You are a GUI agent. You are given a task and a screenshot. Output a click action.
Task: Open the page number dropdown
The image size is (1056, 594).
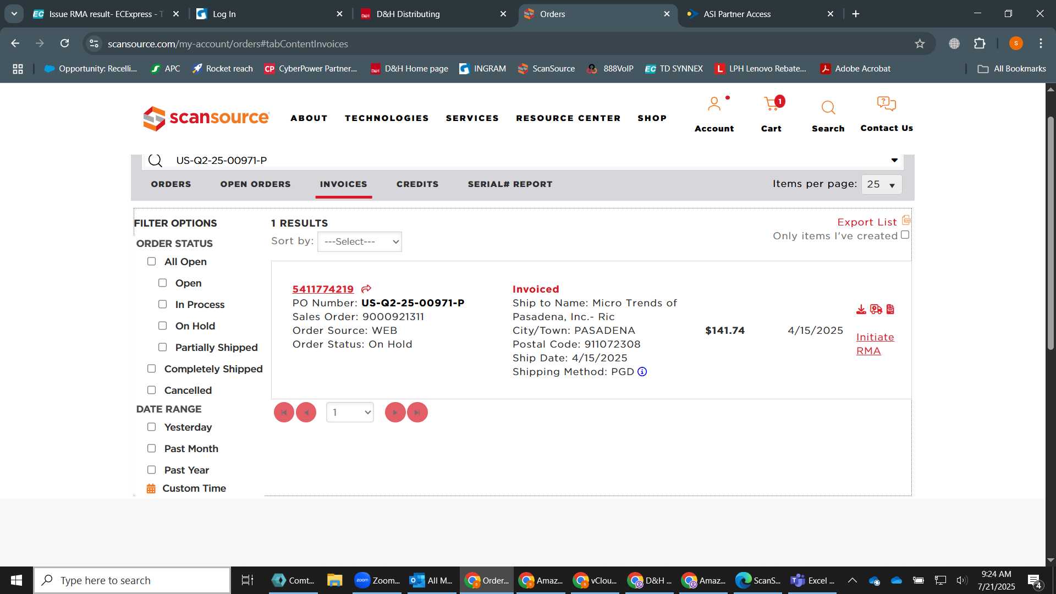point(350,413)
